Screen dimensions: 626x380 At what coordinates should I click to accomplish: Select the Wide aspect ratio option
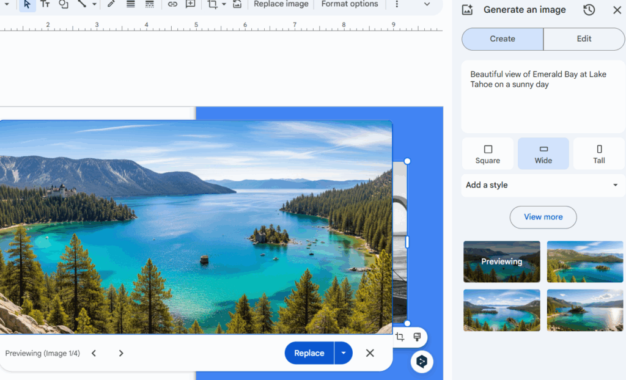[x=543, y=154]
